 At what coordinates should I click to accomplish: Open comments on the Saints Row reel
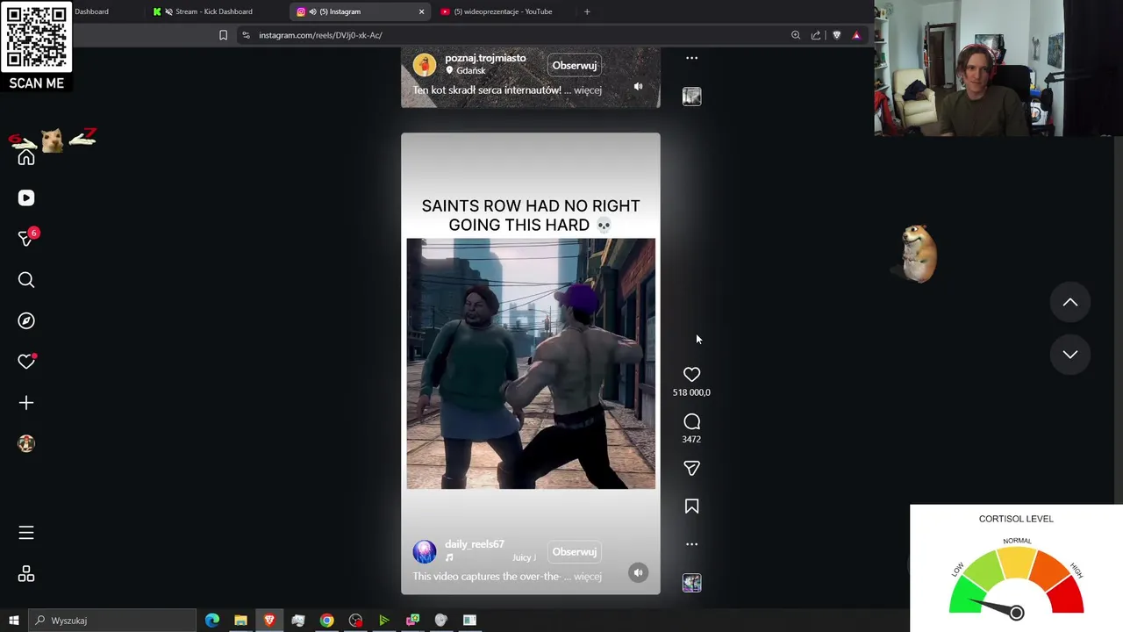pyautogui.click(x=691, y=422)
